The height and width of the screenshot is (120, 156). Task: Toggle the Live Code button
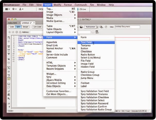[x=37, y=27]
